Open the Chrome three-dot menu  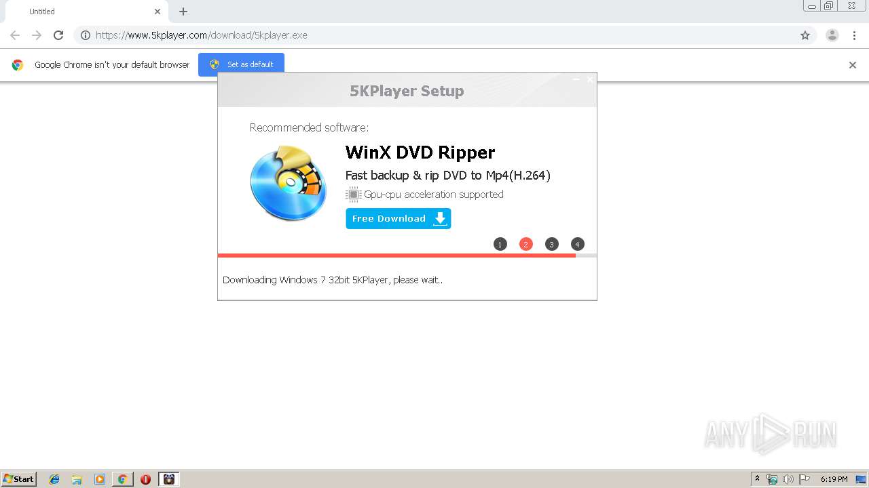pos(854,35)
